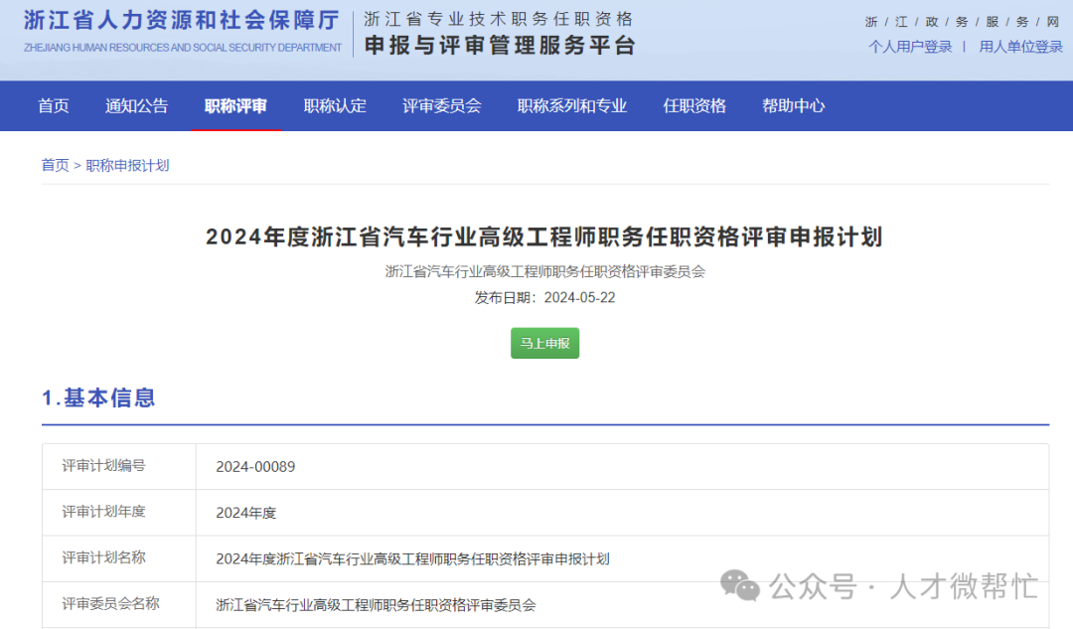Screen dimensions: 1073x629
Task: Go to 首页 in the navigation bar
Action: click(x=54, y=106)
